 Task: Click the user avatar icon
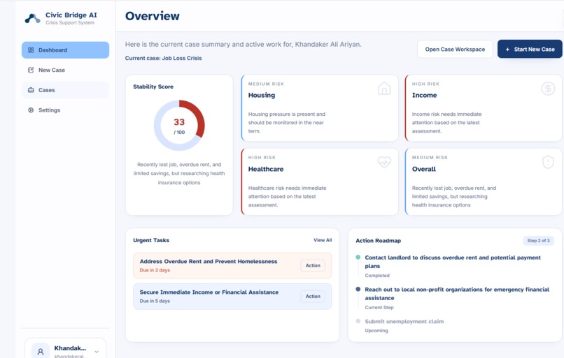tap(41, 351)
